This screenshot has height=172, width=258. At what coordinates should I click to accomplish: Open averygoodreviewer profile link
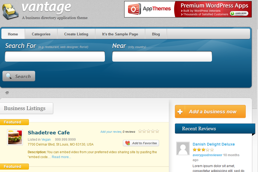208,155
